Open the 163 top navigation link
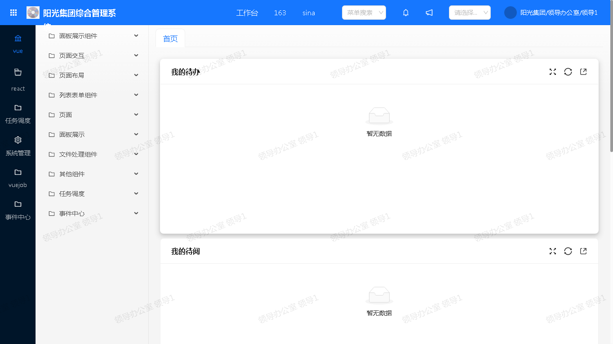Viewport: 613px width, 344px height. (280, 13)
